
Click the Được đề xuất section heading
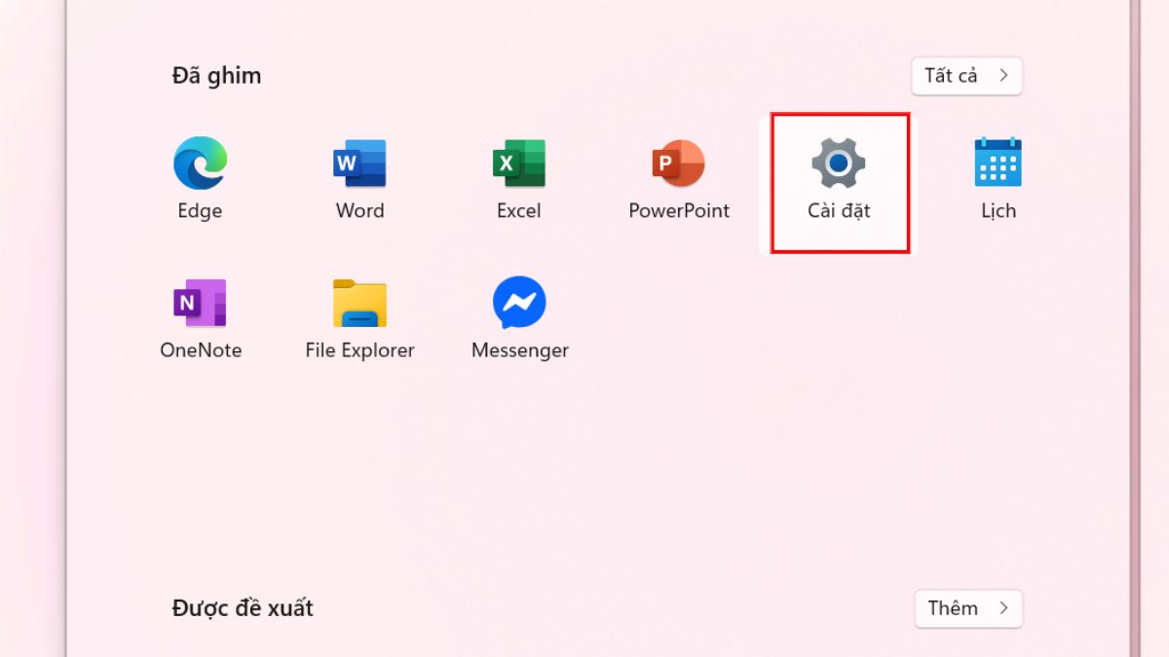tap(243, 608)
